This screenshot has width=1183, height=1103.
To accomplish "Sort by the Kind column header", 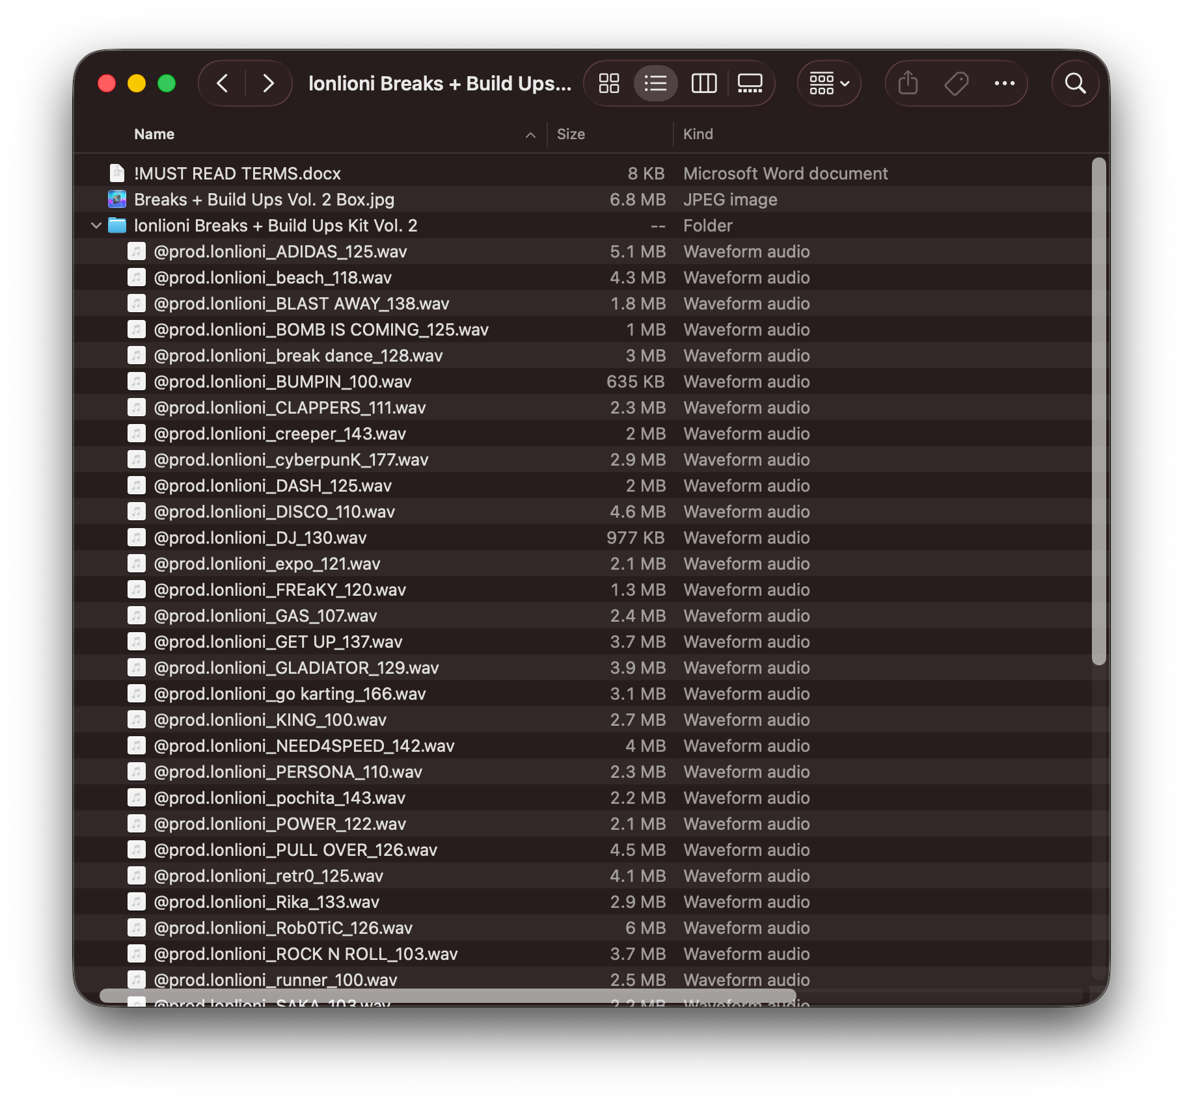I will point(698,134).
